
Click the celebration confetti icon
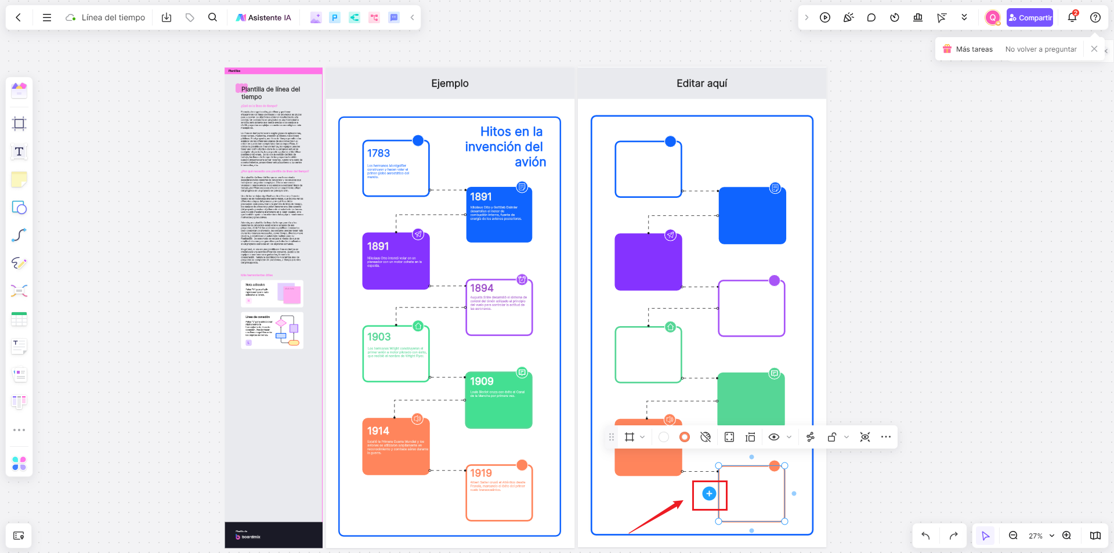(848, 17)
